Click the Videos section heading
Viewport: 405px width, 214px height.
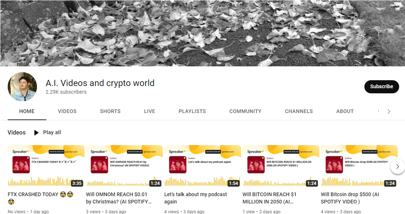[16, 132]
